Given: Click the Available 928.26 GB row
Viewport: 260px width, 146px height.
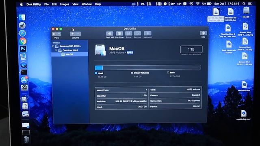Looking at the screenshot, I should [x=122, y=101].
